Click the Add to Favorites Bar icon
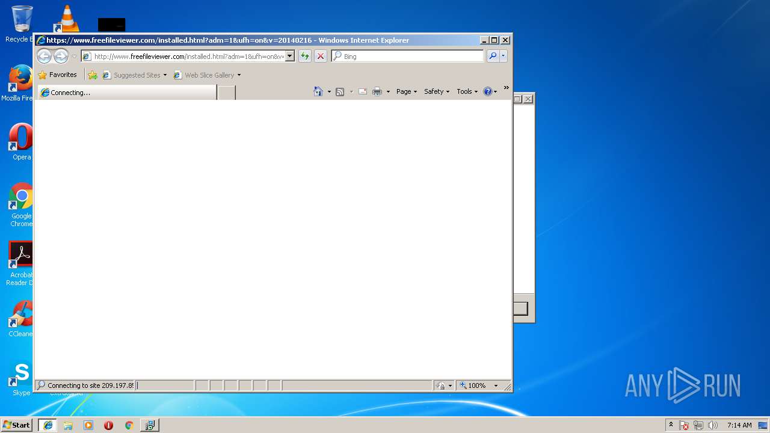This screenshot has height=433, width=770. 93,75
